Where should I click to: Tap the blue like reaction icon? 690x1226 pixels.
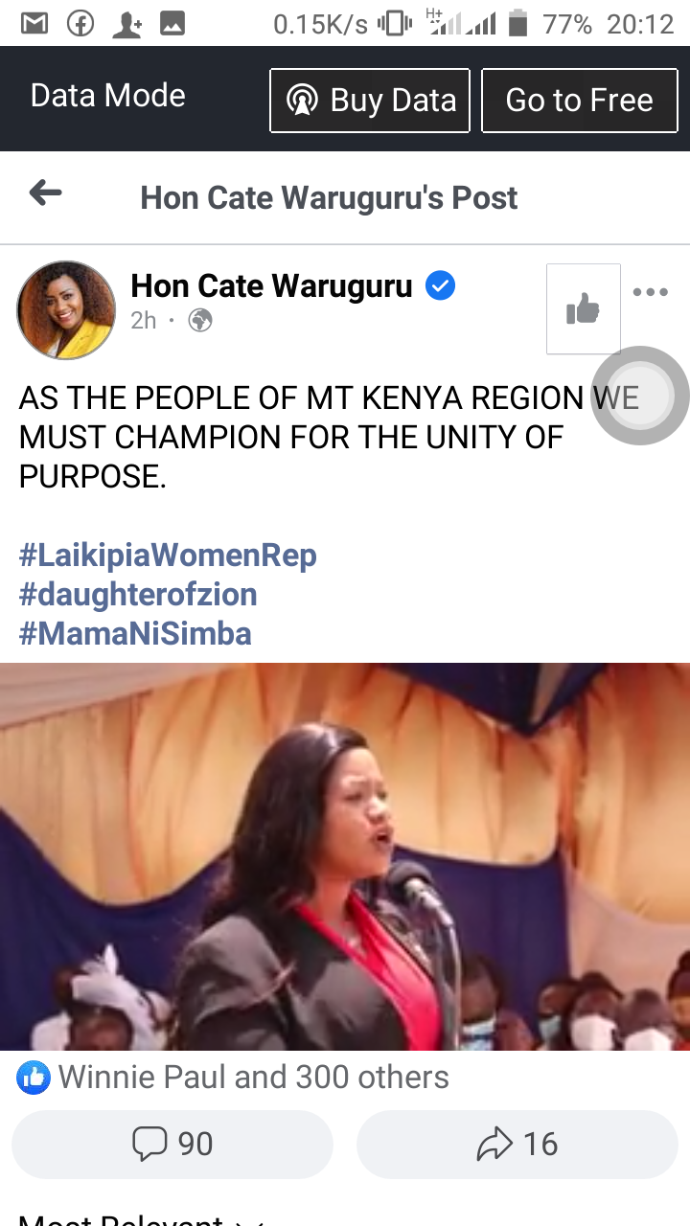click(34, 1078)
